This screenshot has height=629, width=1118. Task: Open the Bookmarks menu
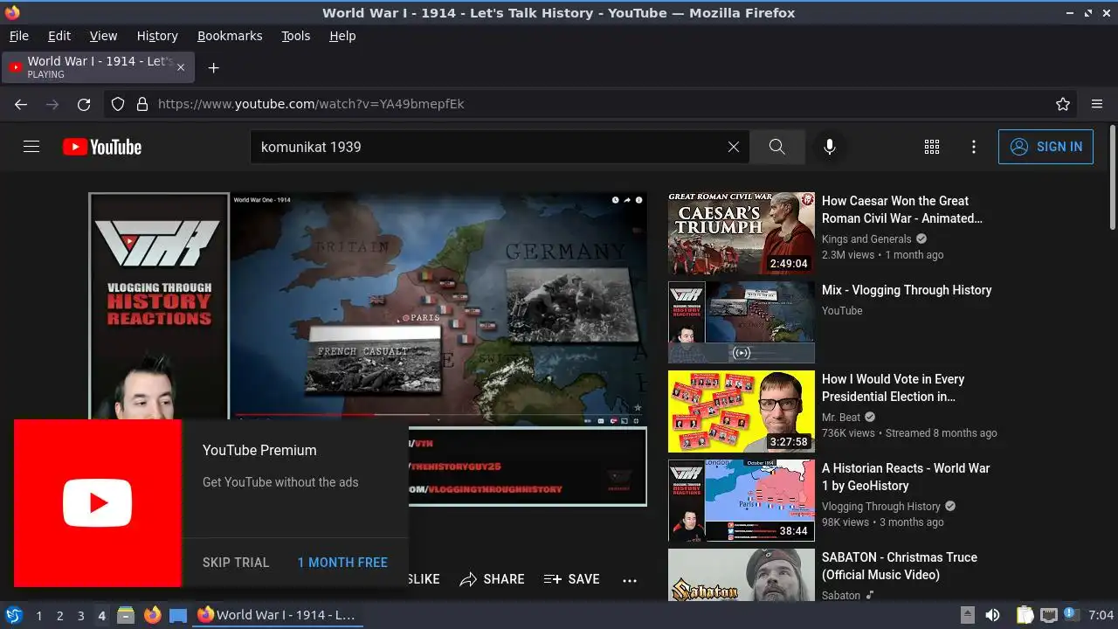230,36
